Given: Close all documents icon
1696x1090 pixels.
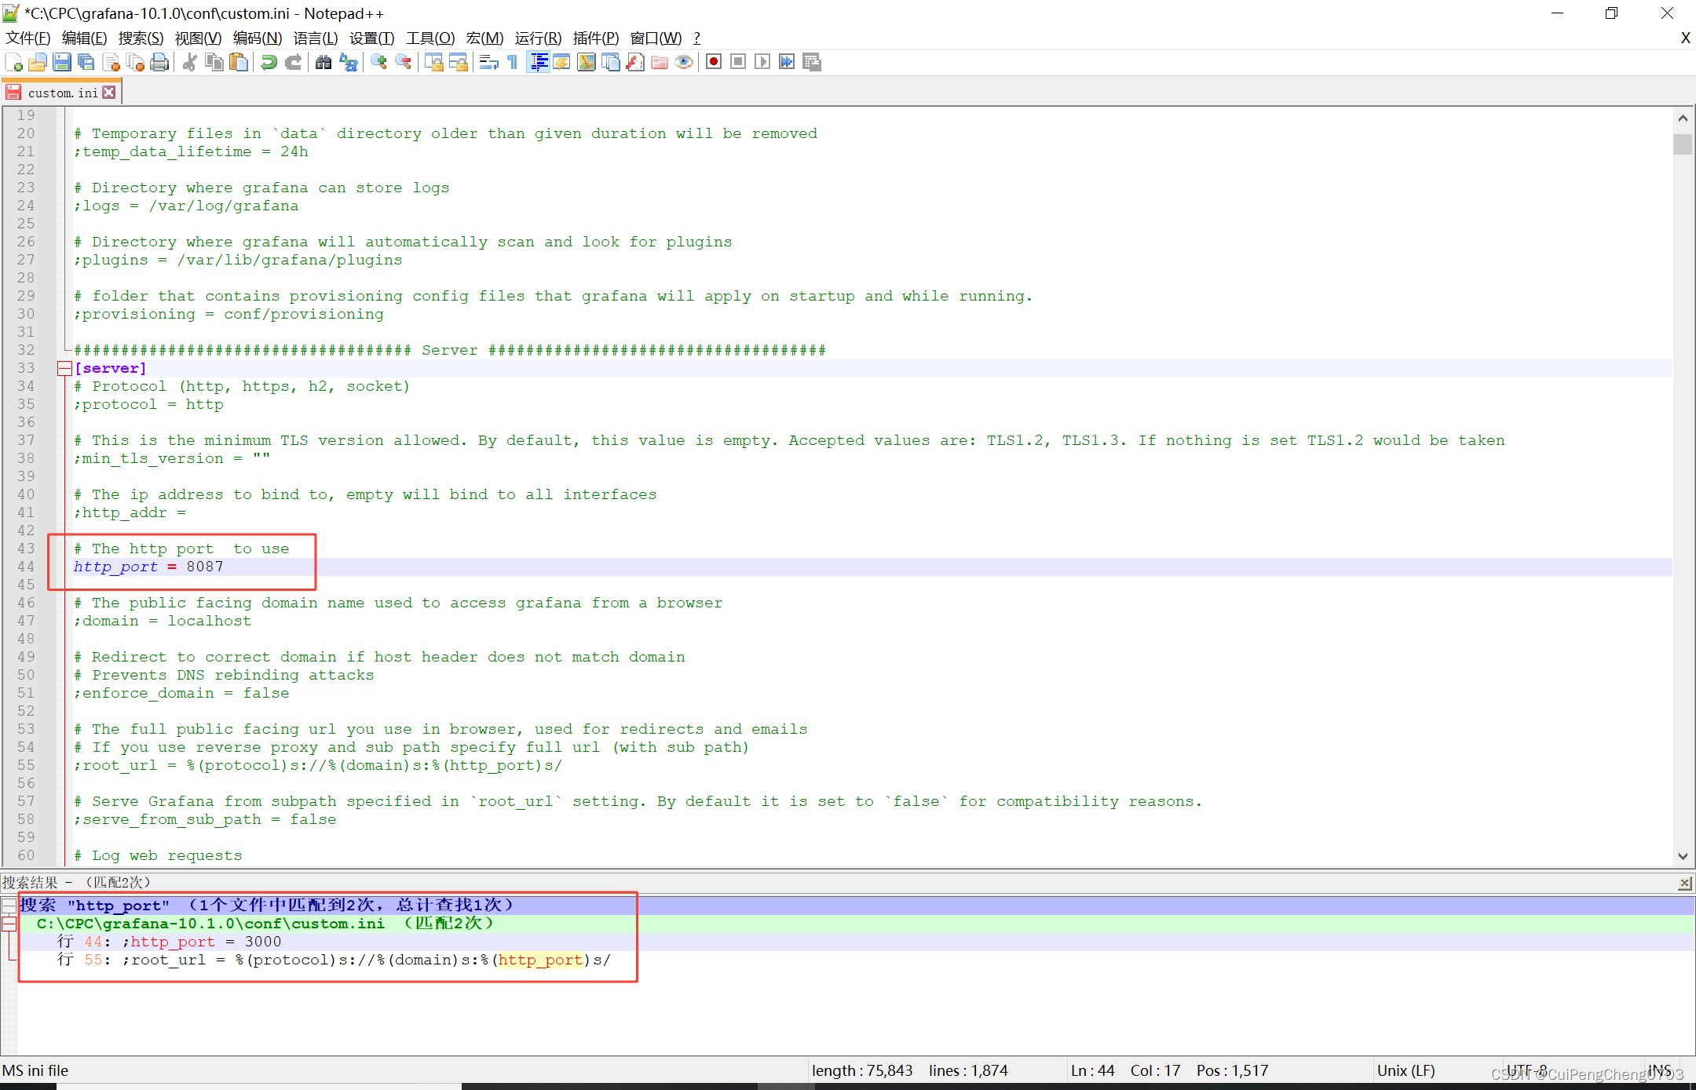Looking at the screenshot, I should (x=135, y=62).
